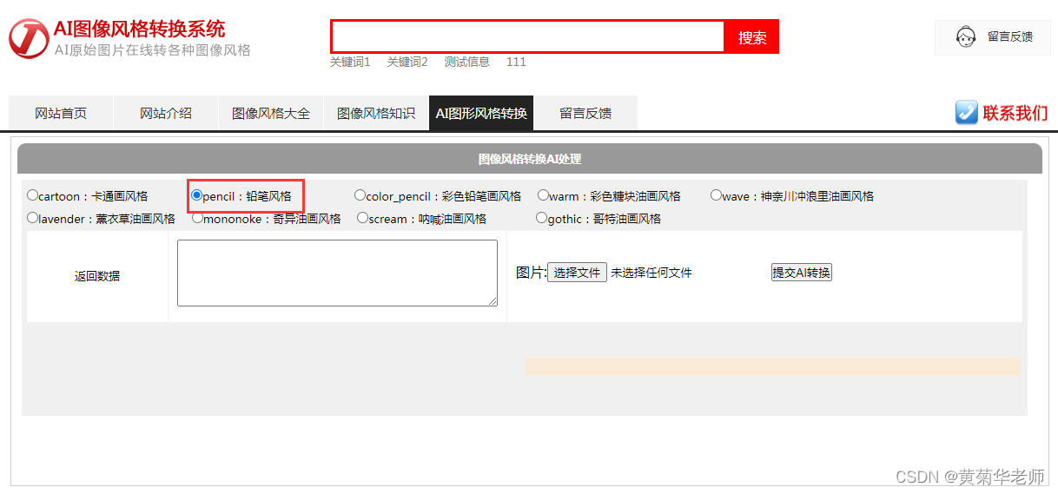Open the 图像风格知识 tab
The height and width of the screenshot is (494, 1058).
coord(376,113)
